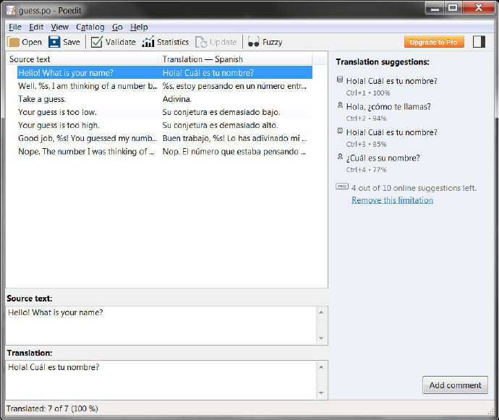The height and width of the screenshot is (420, 499).
Task: Click the PRO badge icon
Action: click(x=342, y=187)
